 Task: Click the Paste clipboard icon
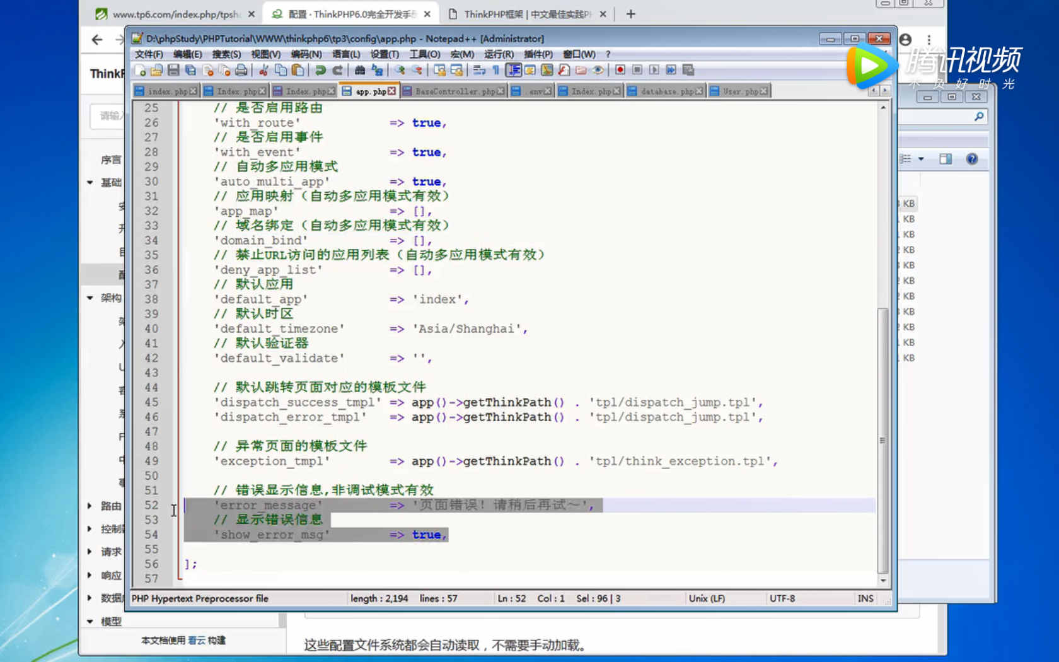coord(298,70)
